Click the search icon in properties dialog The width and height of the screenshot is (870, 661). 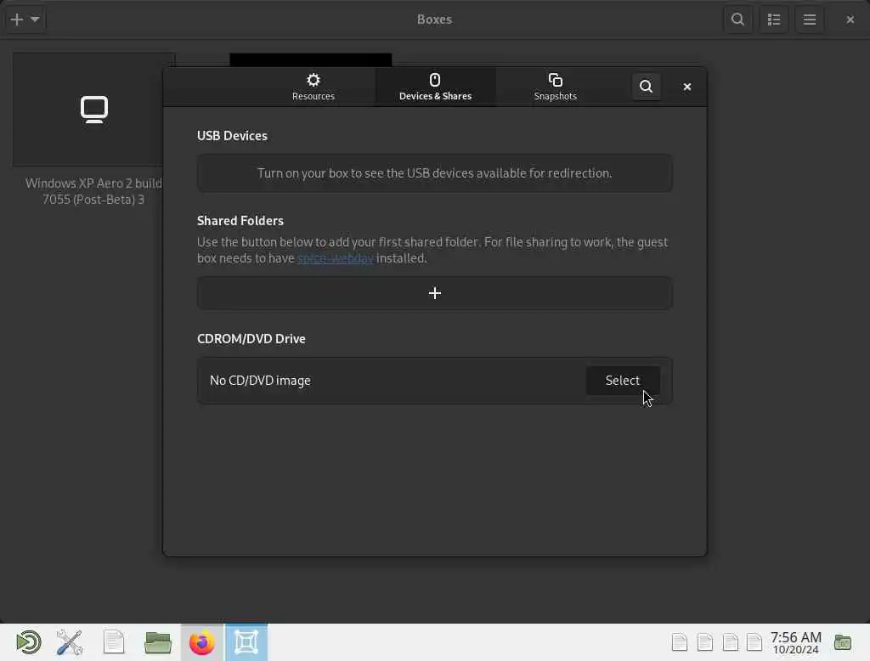(646, 87)
